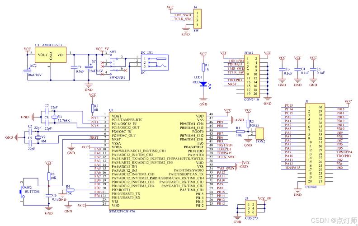Select the PB4/NJTRST pin label
Viewport: 358px width, 226px height.
tap(193, 147)
